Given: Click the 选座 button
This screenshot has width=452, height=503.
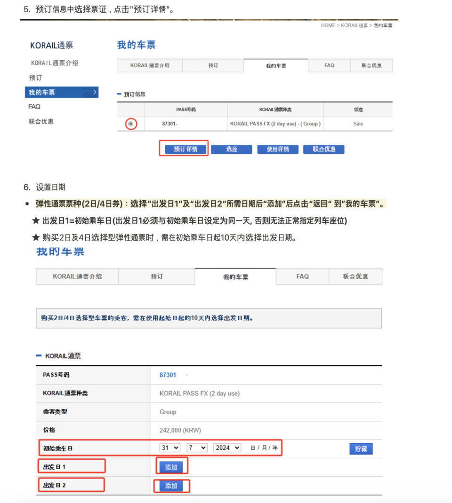Looking at the screenshot, I should (x=232, y=149).
